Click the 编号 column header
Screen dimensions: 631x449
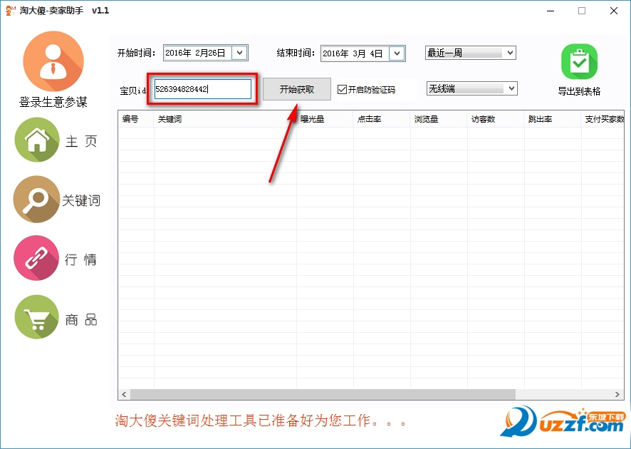point(136,119)
